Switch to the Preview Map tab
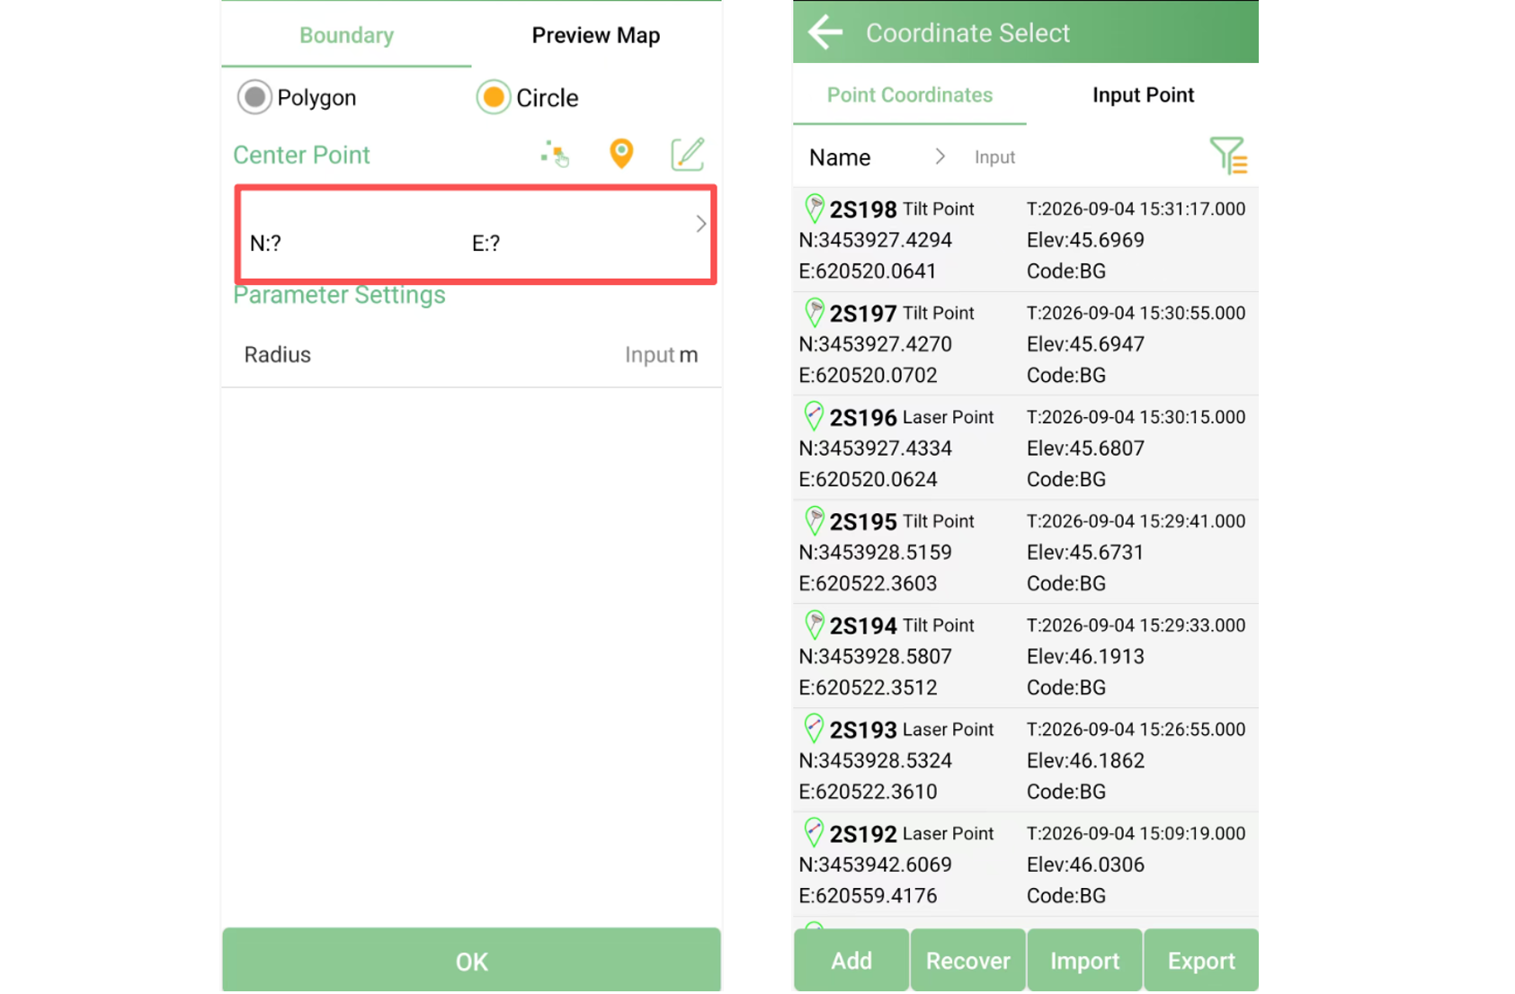 click(595, 35)
